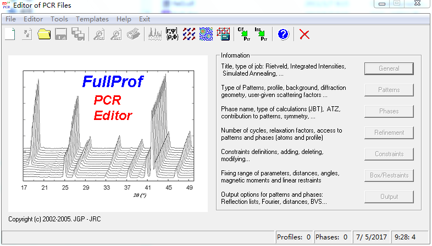Click 'Constraints definitions, adding, deleting' description
Screen dimensions: 432x246
tap(272, 156)
